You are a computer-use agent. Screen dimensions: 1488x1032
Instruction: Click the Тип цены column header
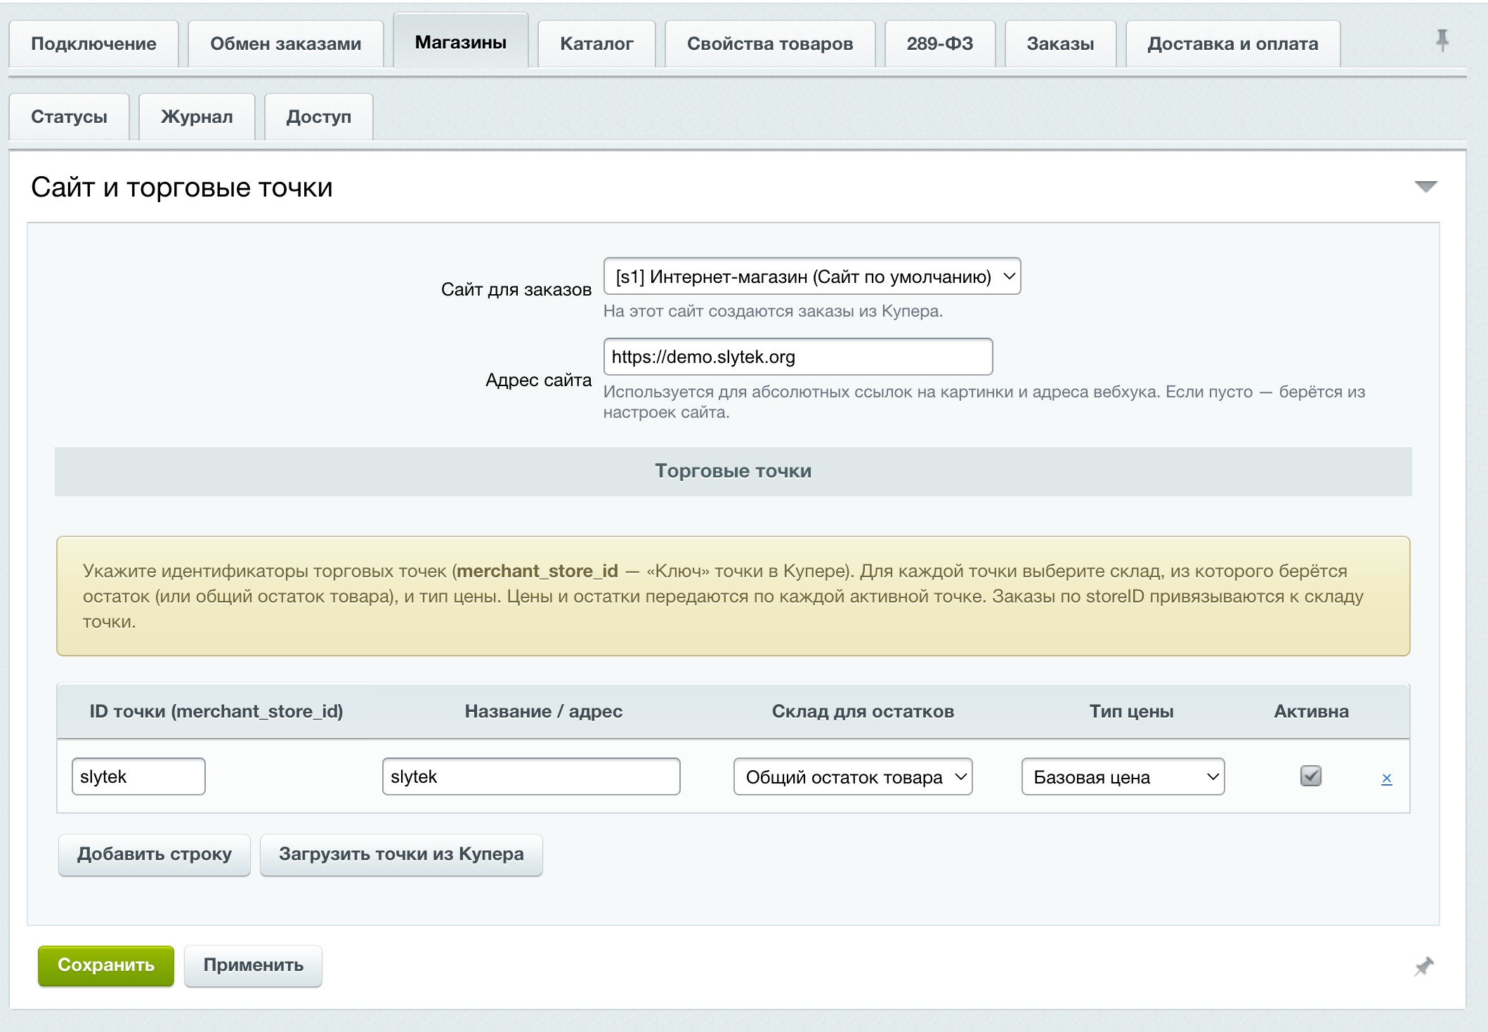(x=1131, y=711)
